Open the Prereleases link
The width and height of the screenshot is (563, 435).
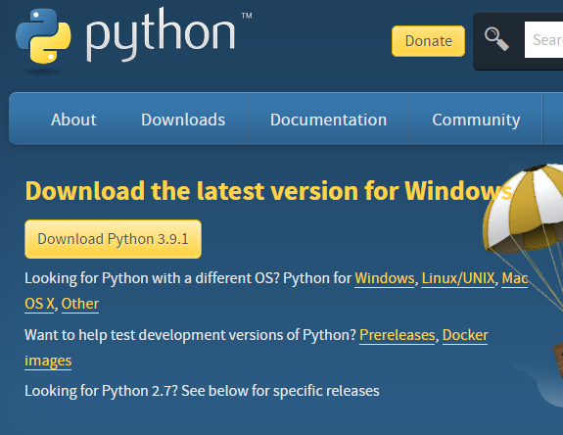(x=398, y=335)
